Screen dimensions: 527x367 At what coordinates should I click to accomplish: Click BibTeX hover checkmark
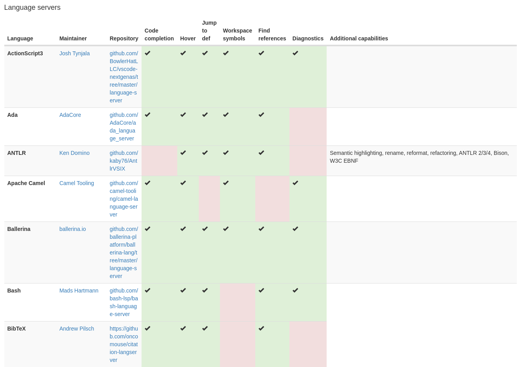click(183, 328)
